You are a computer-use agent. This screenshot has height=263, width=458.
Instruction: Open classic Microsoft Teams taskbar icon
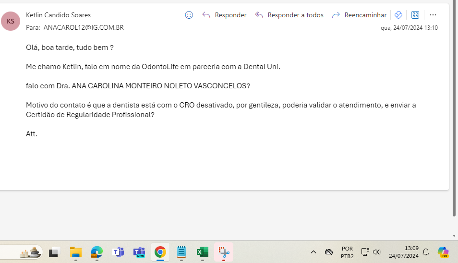[x=118, y=252]
